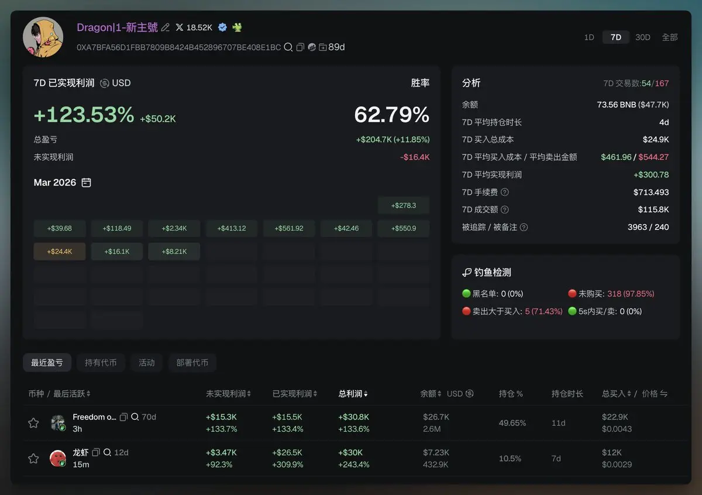Viewport: 702px width, 495px height.
Task: Click the +$39.68 calendar day cell
Action: coord(60,228)
